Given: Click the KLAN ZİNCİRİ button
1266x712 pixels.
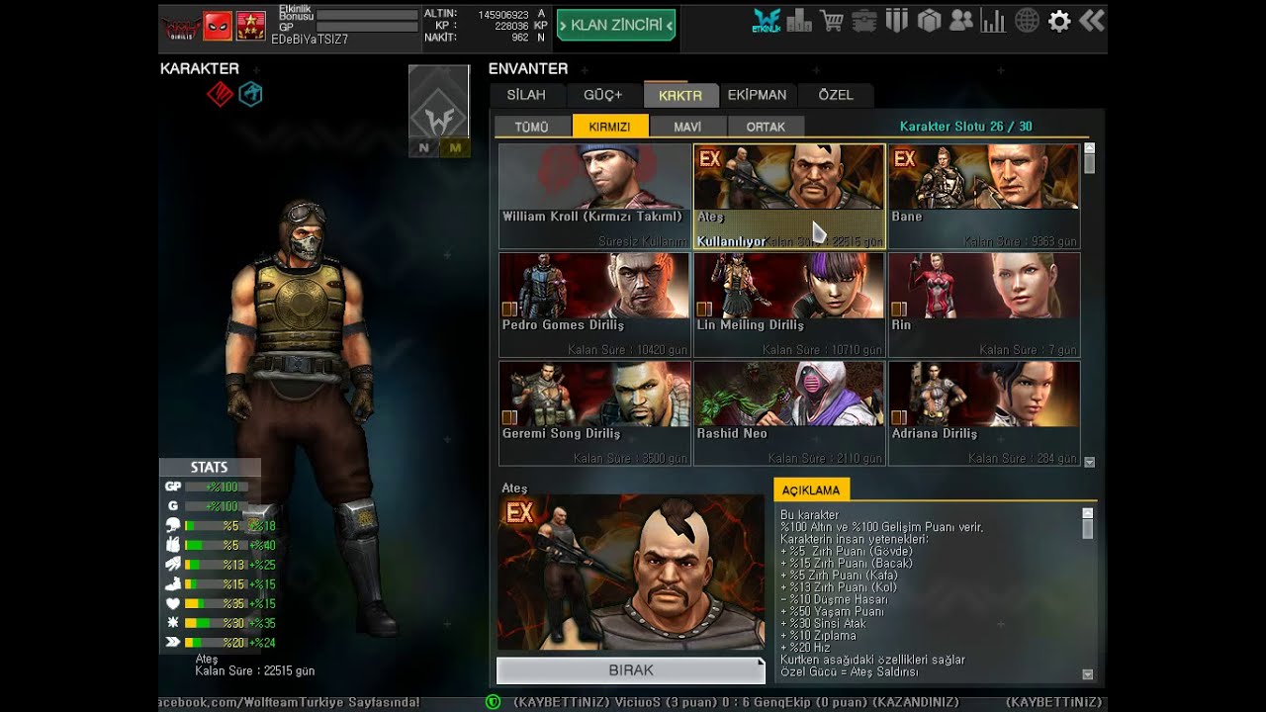Looking at the screenshot, I should (616, 25).
